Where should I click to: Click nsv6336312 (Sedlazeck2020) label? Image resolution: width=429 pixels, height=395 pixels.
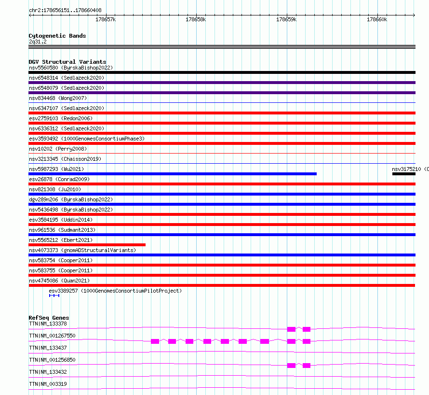[x=67, y=128]
